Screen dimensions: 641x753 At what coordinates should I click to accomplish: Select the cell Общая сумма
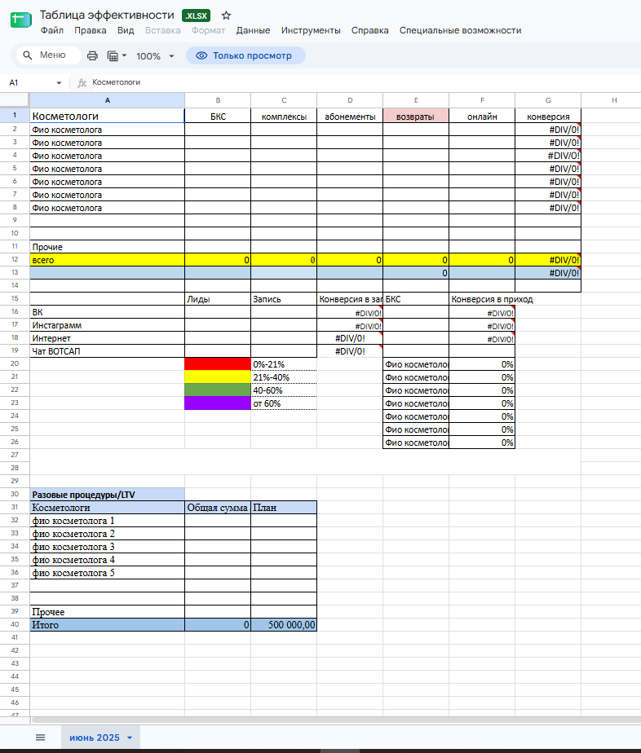tap(218, 507)
